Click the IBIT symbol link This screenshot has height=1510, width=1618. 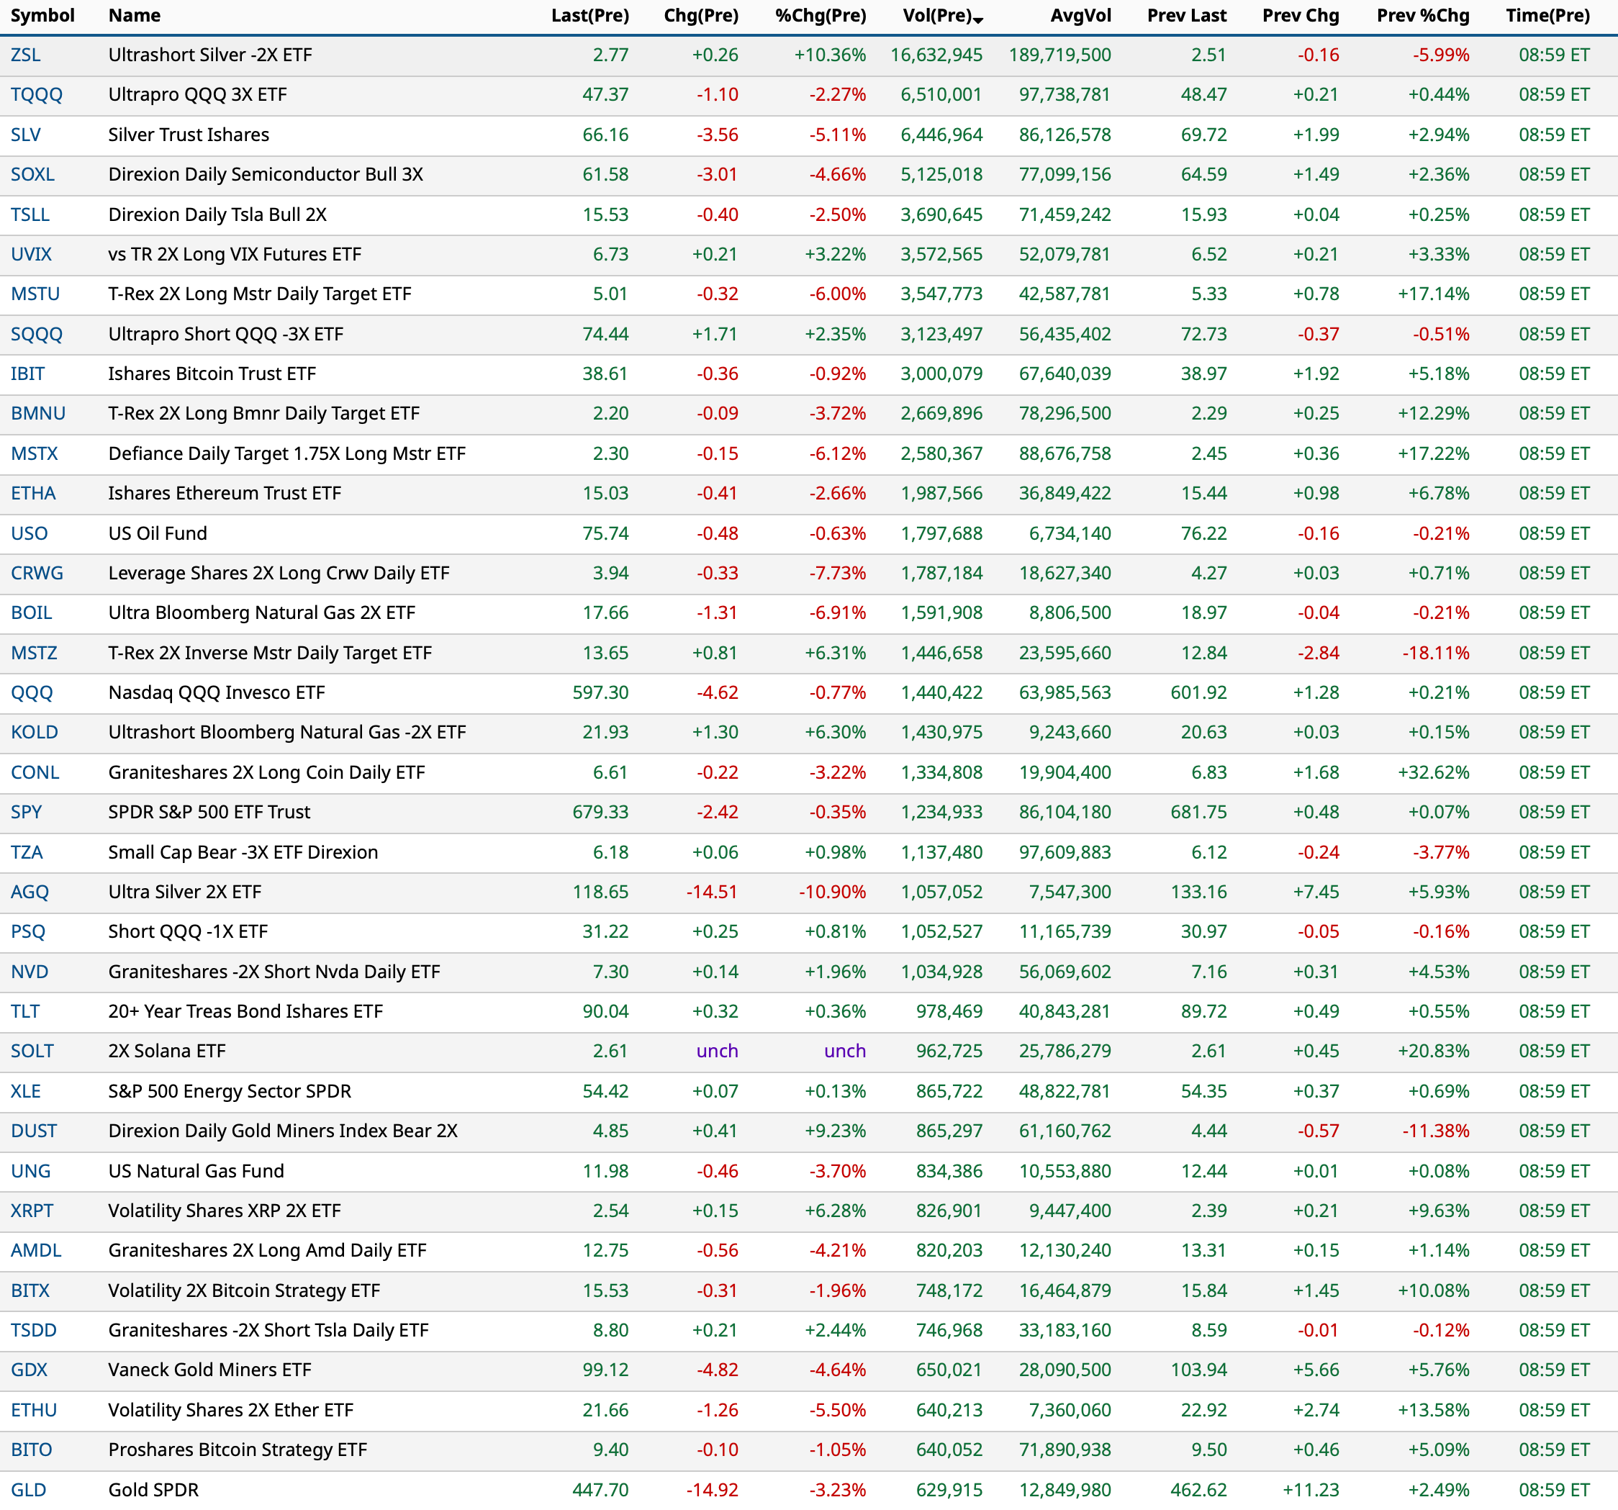tap(27, 374)
